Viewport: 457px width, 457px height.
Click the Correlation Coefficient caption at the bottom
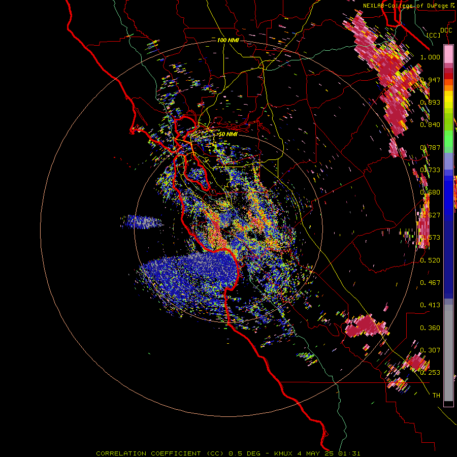point(228,453)
